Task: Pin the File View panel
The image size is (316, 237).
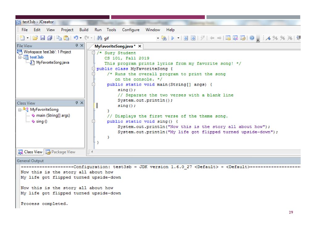Action: 77,46
